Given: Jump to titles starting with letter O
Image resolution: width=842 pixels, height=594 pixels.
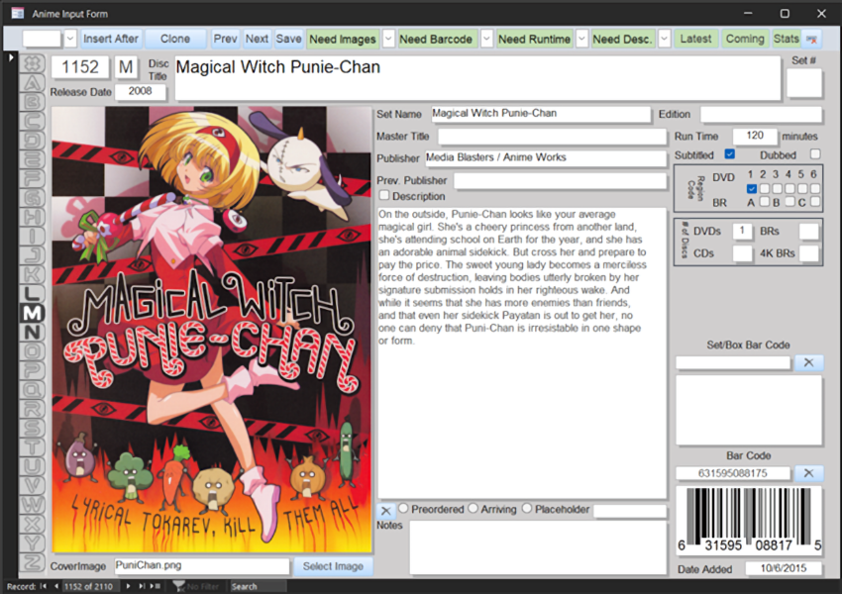Looking at the screenshot, I should tap(33, 350).
